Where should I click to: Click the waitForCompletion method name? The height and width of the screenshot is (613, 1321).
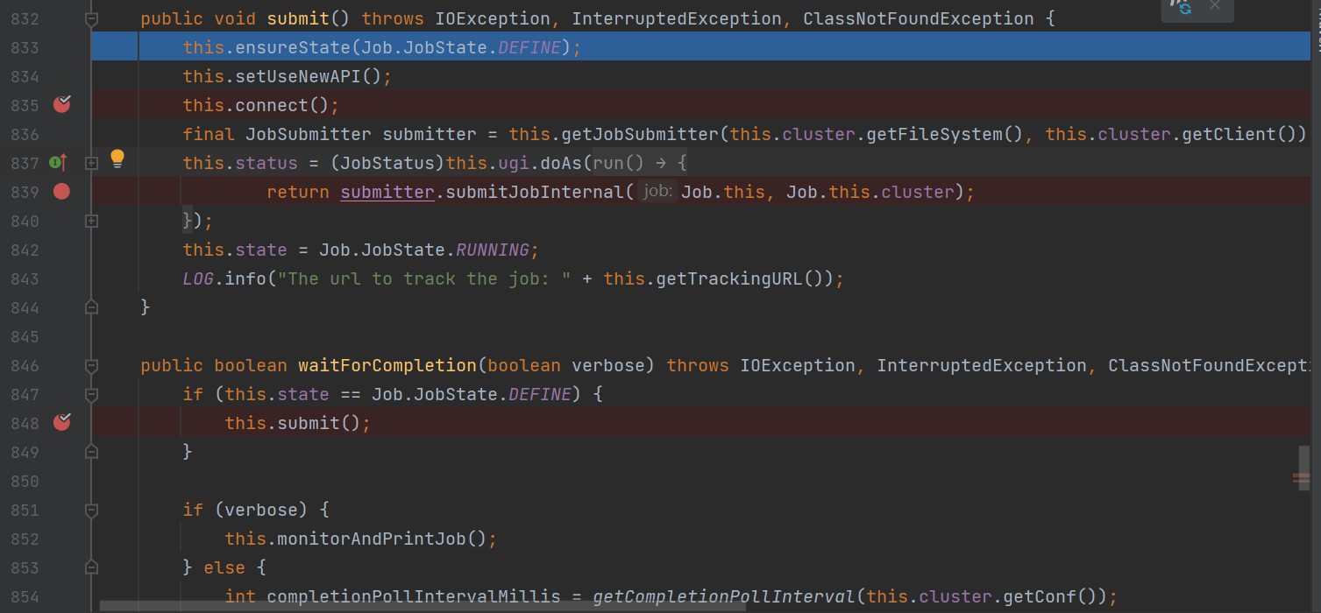(x=388, y=365)
